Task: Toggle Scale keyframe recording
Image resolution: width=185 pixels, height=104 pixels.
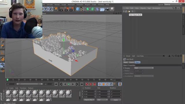Action: coord(103,84)
